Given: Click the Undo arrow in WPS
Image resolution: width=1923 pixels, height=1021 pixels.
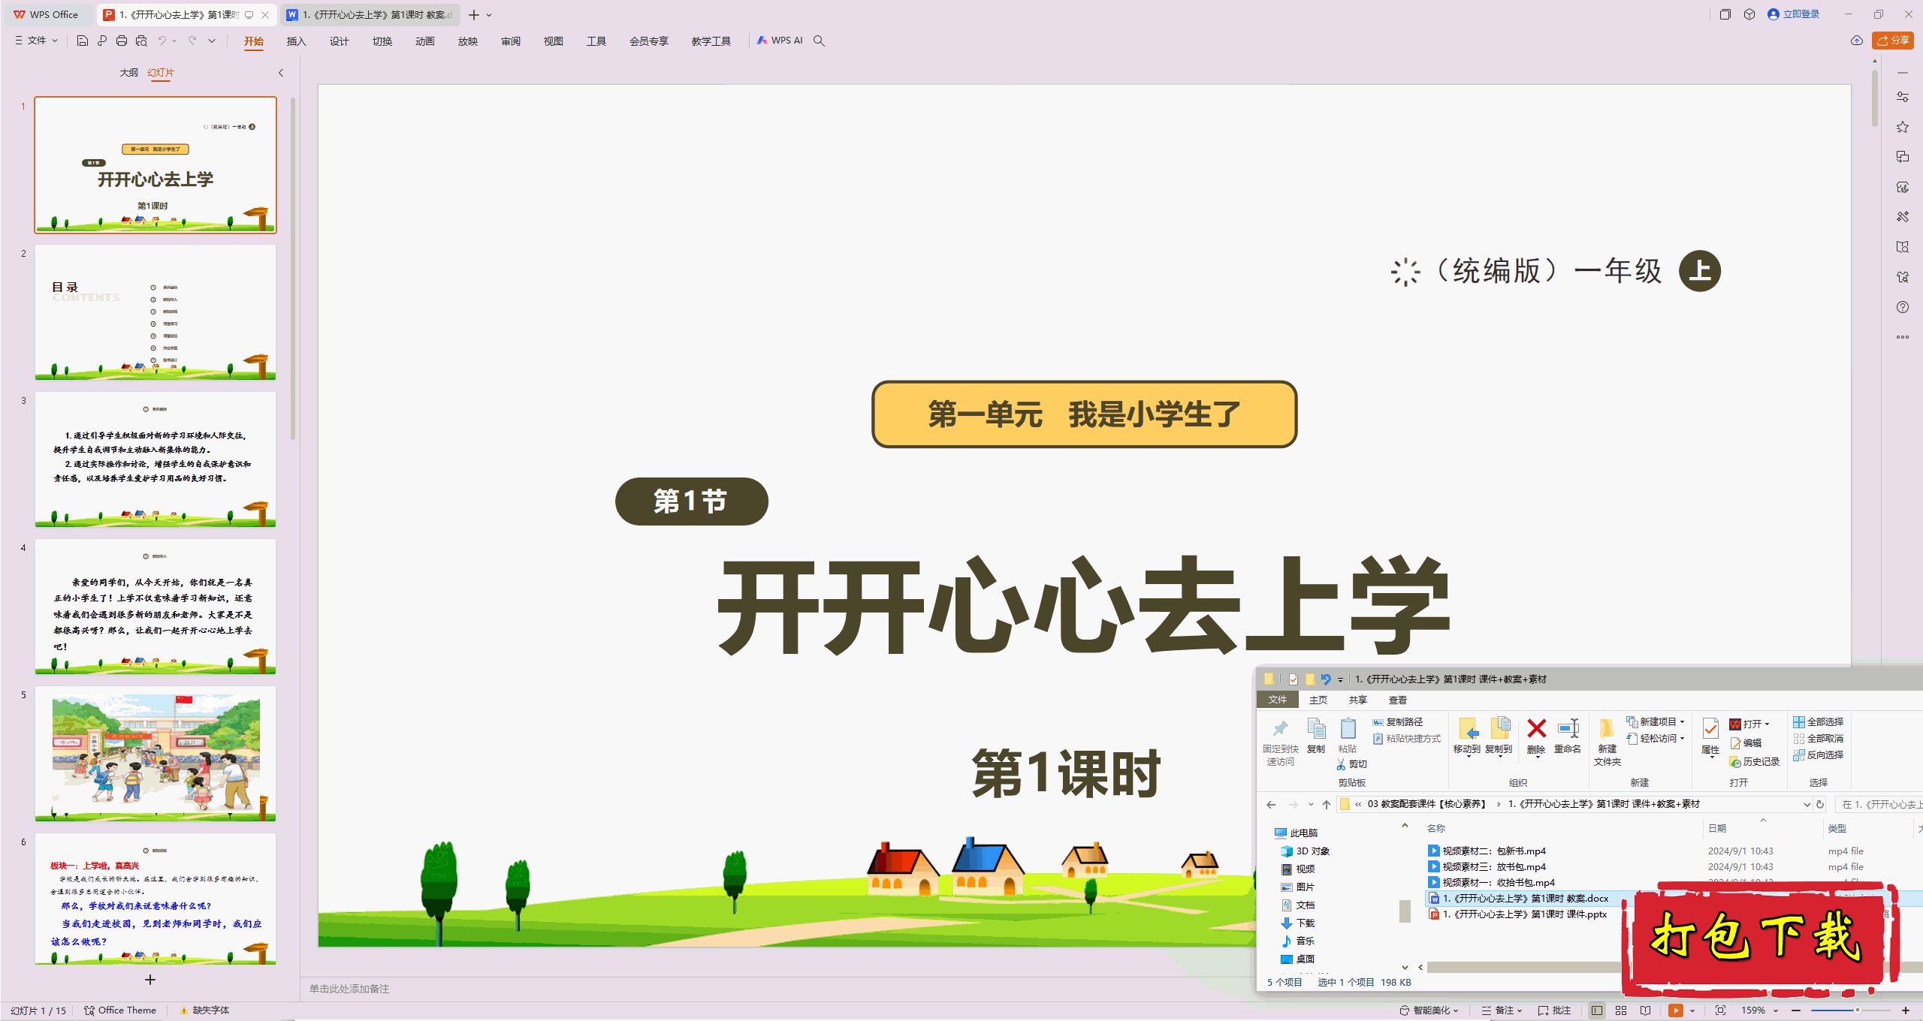Looking at the screenshot, I should pos(162,41).
